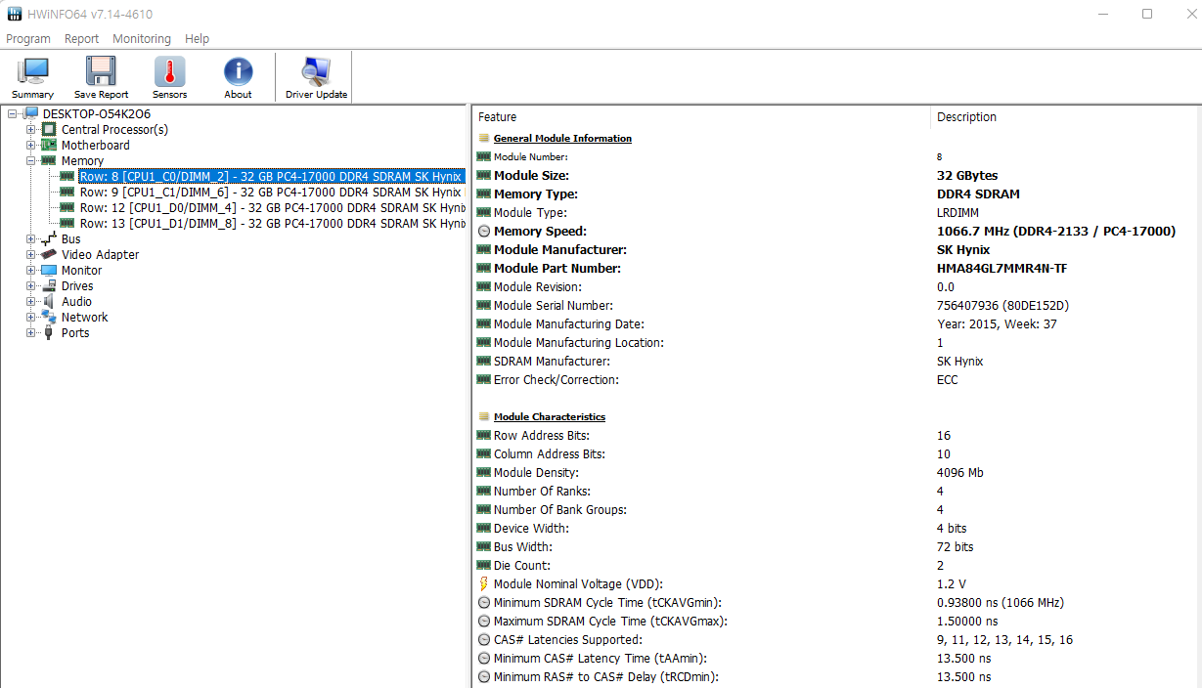Screen dimensions: 1202x688
Task: Select Row: 13 CPU1_D1/DIMM_8 memory module
Action: [x=272, y=223]
